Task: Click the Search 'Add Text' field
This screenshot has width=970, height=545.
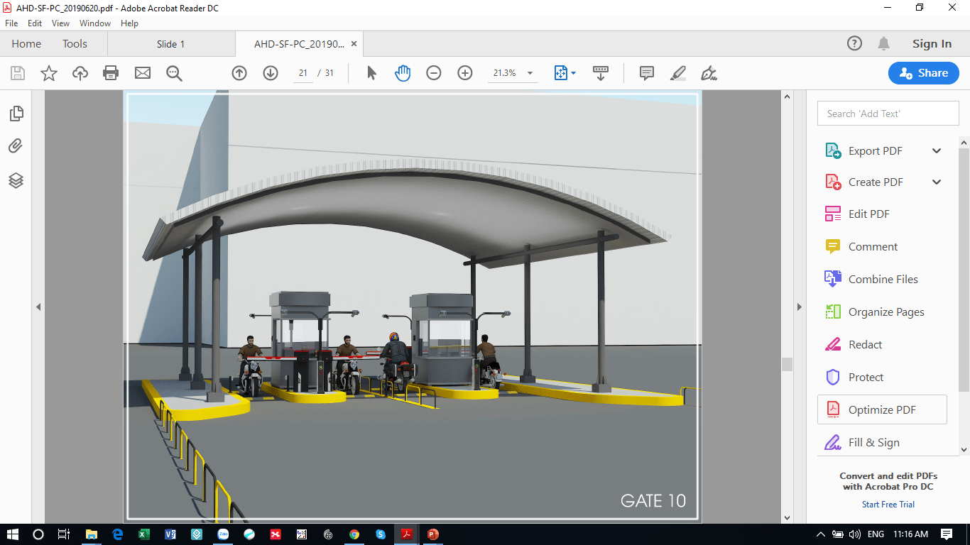Action: 888,114
